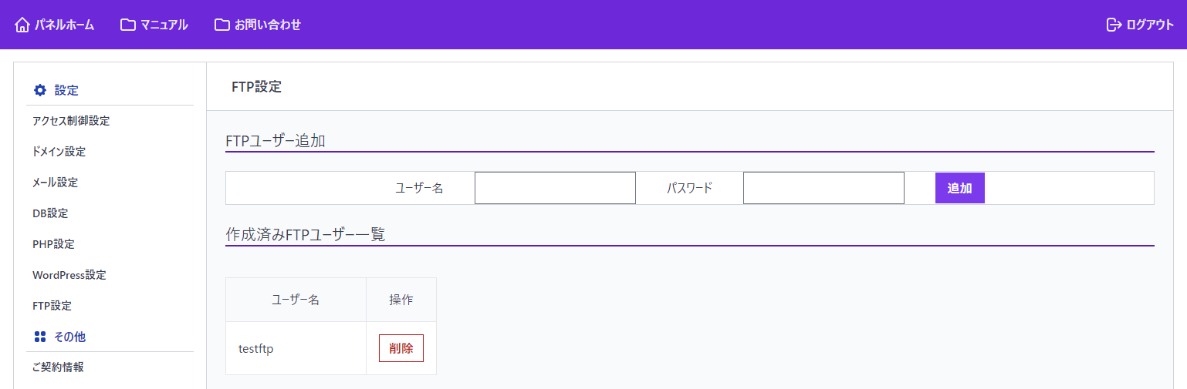Open WordPress設定 in the sidebar
This screenshot has width=1187, height=389.
pos(69,275)
